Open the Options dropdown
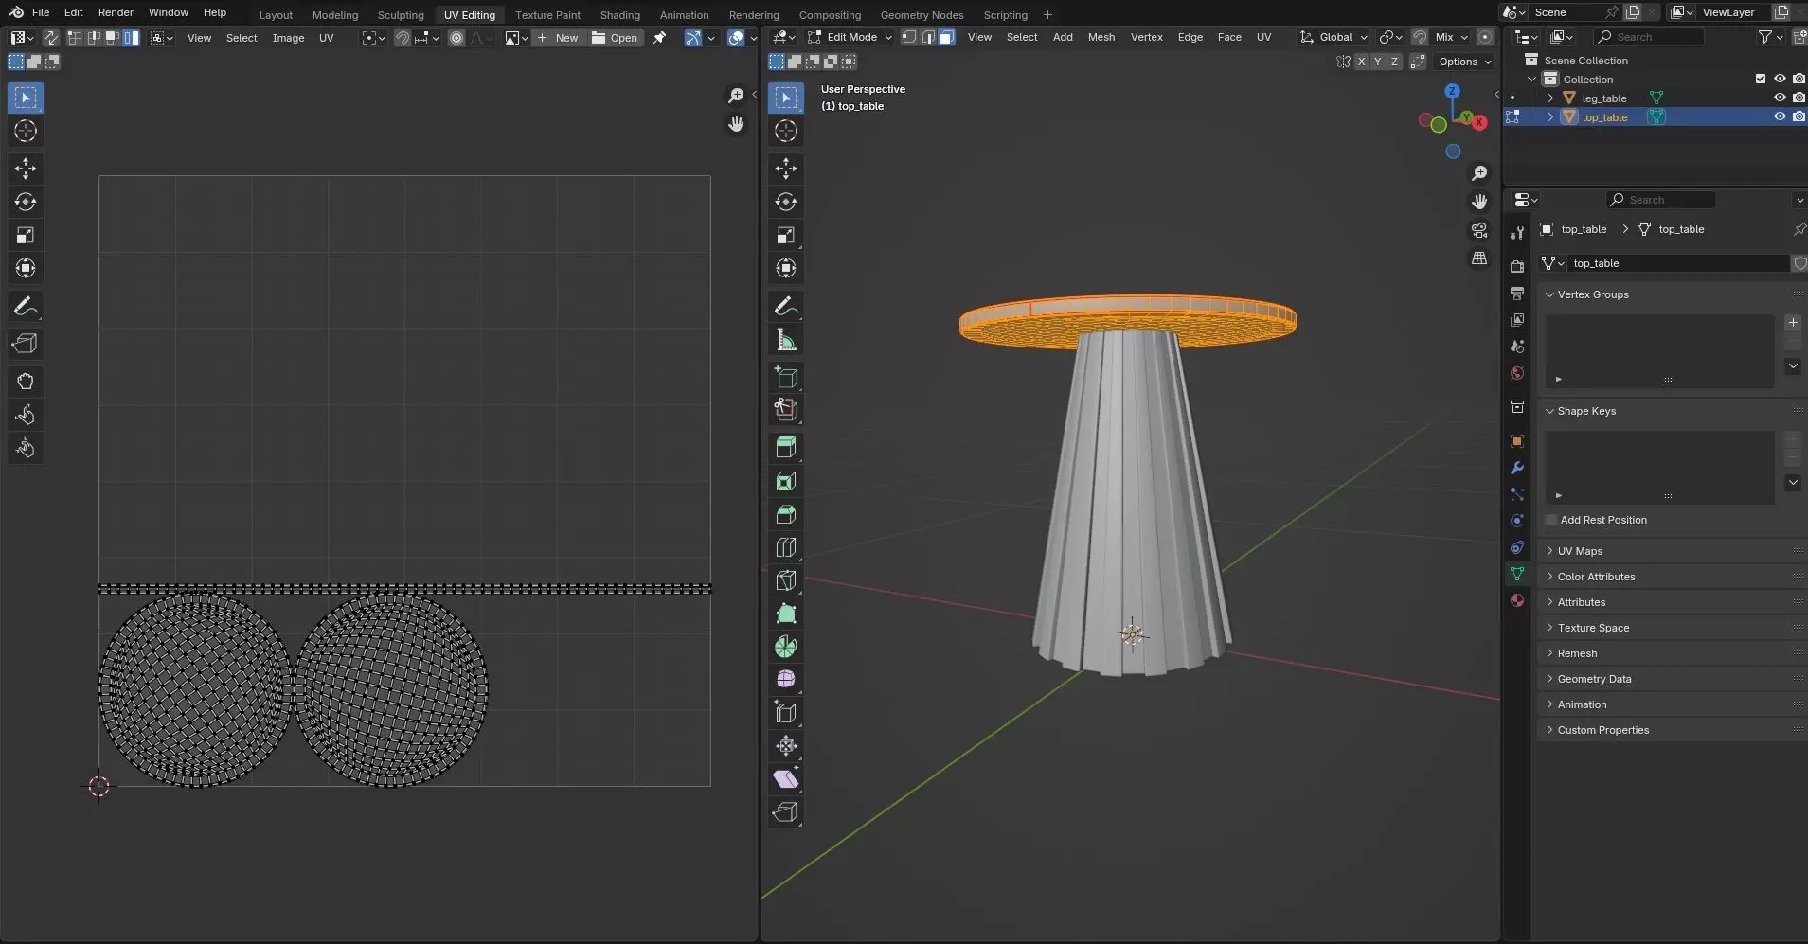This screenshot has height=944, width=1808. point(1464,62)
